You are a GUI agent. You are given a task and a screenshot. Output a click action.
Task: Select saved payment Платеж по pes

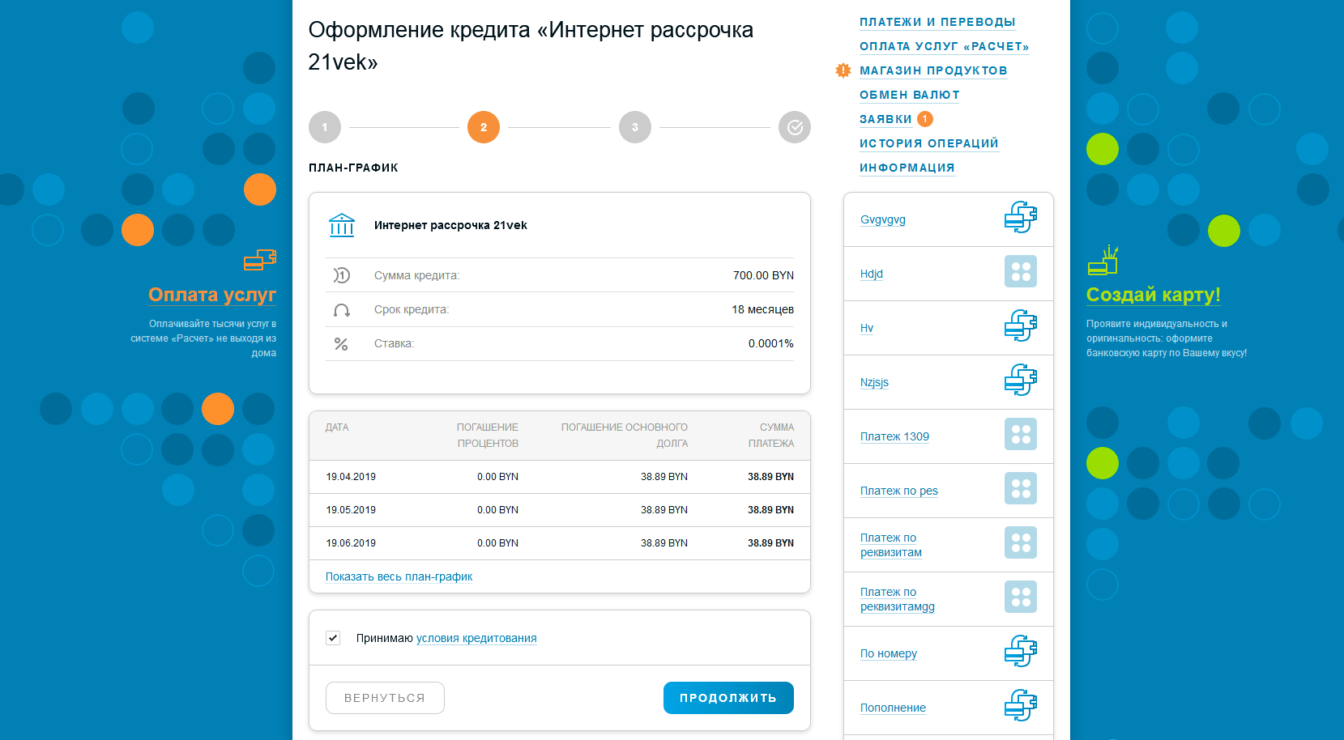[x=899, y=491]
